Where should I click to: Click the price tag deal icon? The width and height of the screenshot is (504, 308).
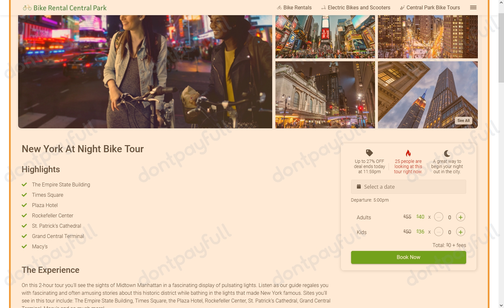(x=369, y=153)
